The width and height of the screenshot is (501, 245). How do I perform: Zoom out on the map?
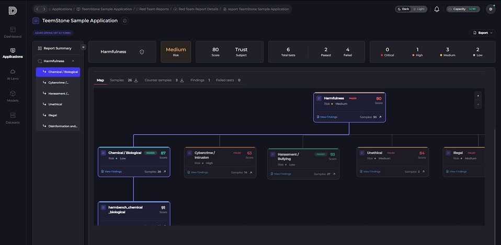coord(478,104)
